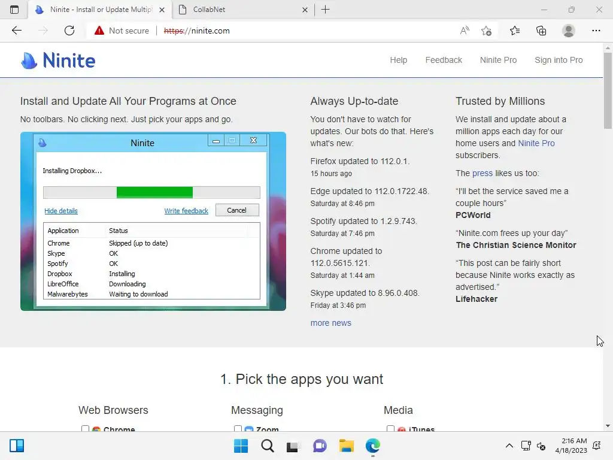Open the Windows Start button
The image size is (613, 460).
pyautogui.click(x=241, y=446)
